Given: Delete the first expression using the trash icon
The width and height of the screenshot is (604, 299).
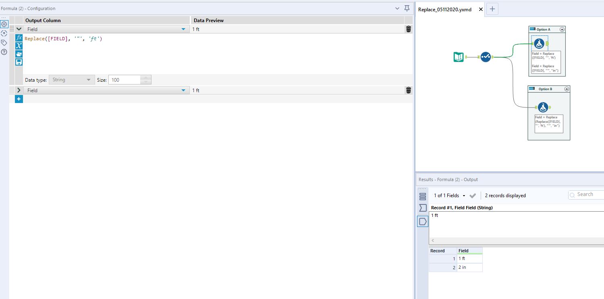Looking at the screenshot, I should pyautogui.click(x=408, y=29).
